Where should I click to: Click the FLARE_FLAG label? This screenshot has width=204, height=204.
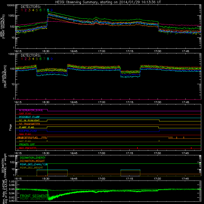[x=27, y=127]
